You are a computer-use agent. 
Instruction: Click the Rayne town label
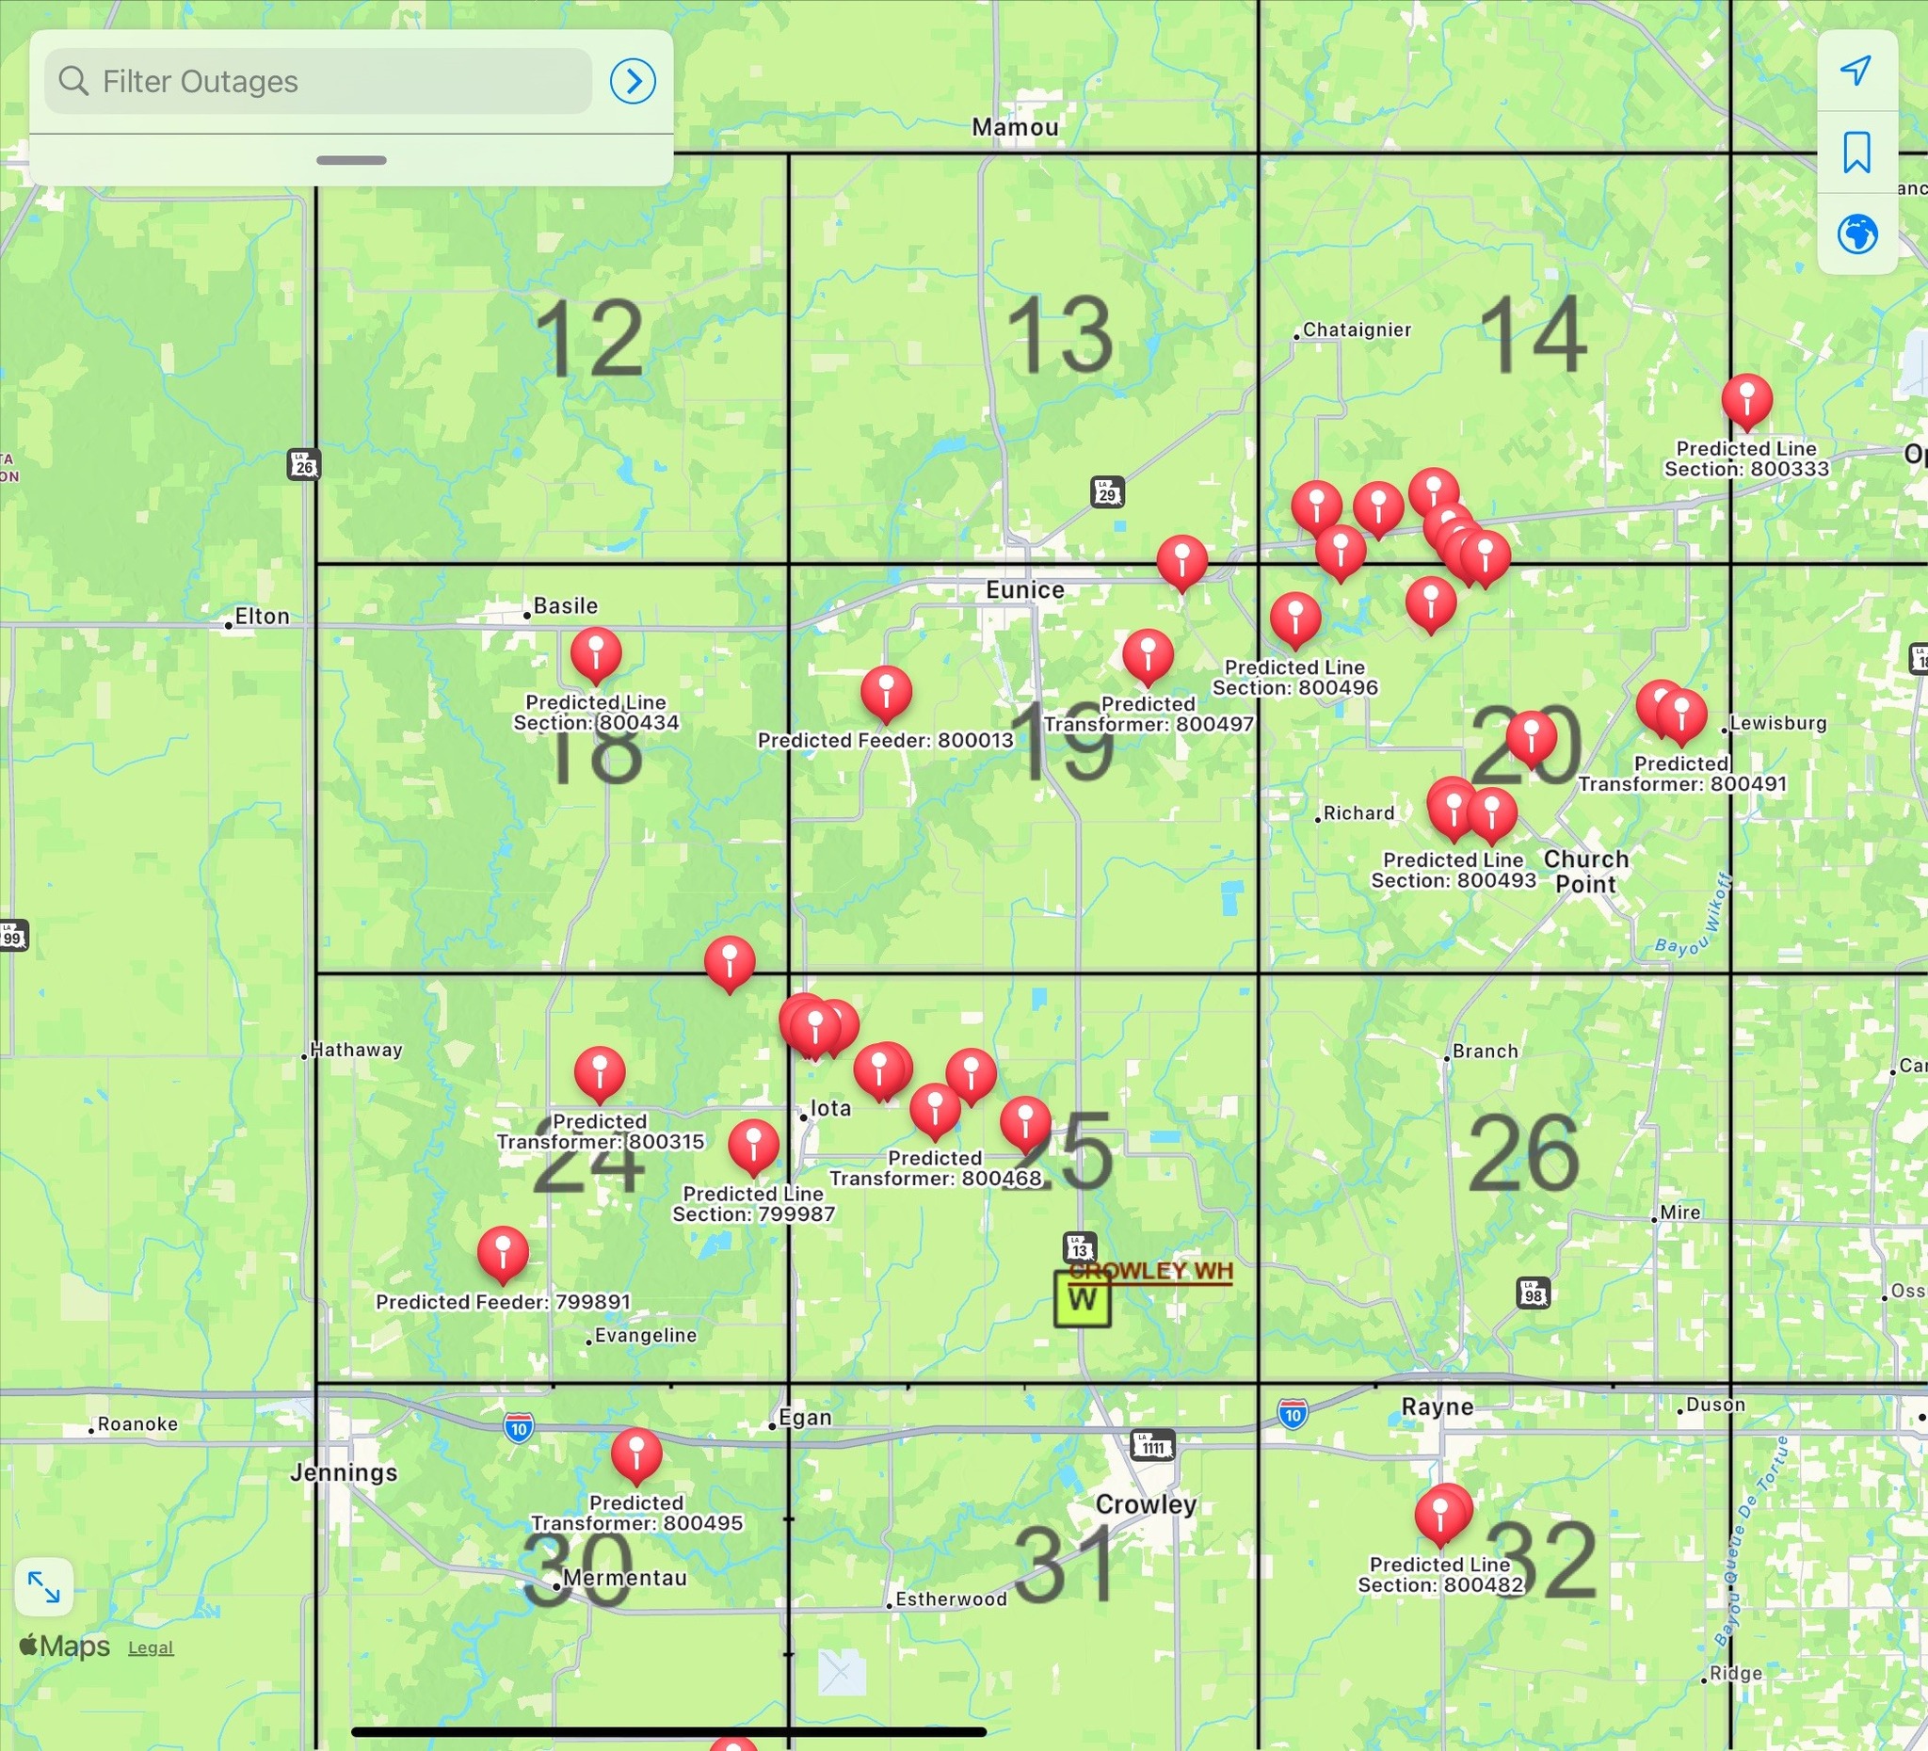pos(1438,1406)
